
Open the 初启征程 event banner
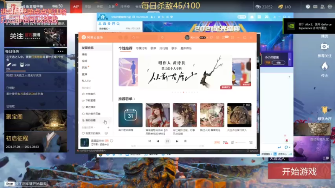coord(36,142)
